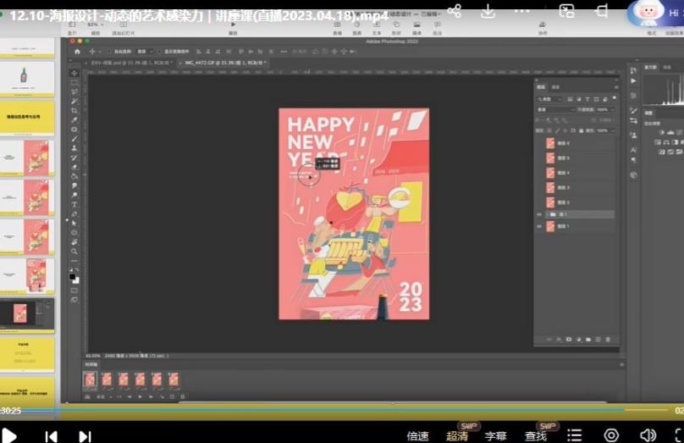
Task: Open the playlist list icon in player
Action: click(x=575, y=435)
